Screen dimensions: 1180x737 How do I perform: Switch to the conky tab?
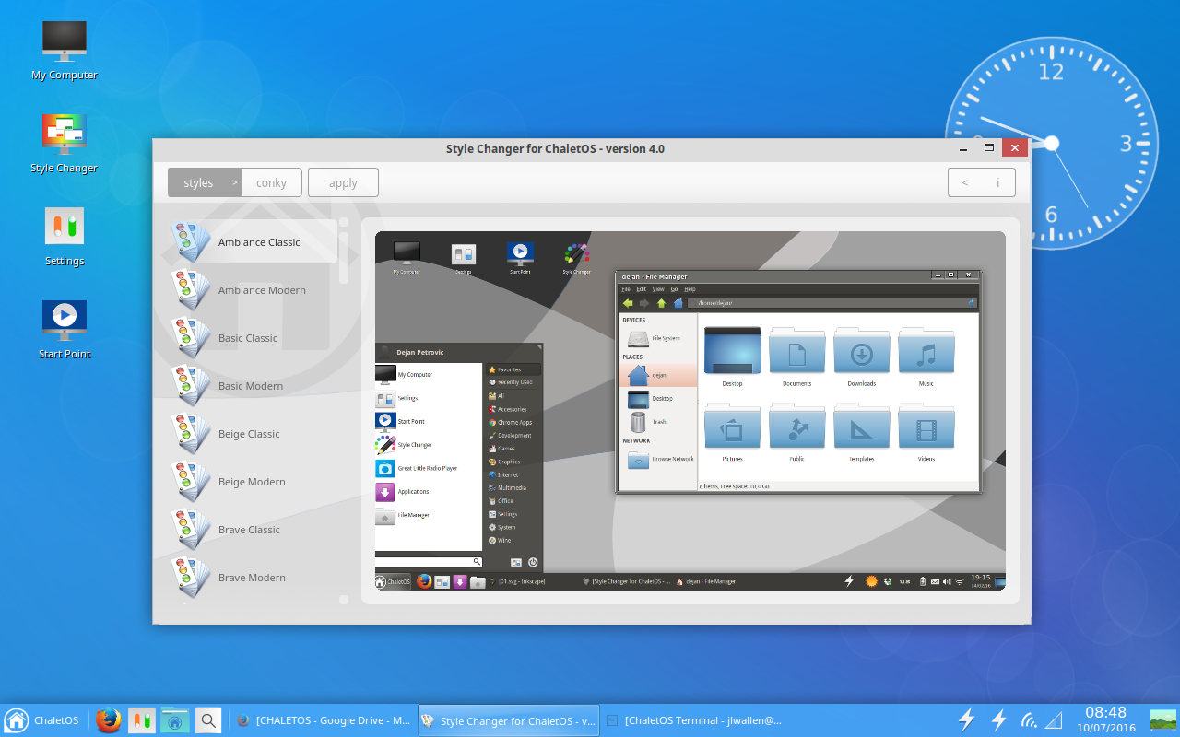(x=271, y=182)
